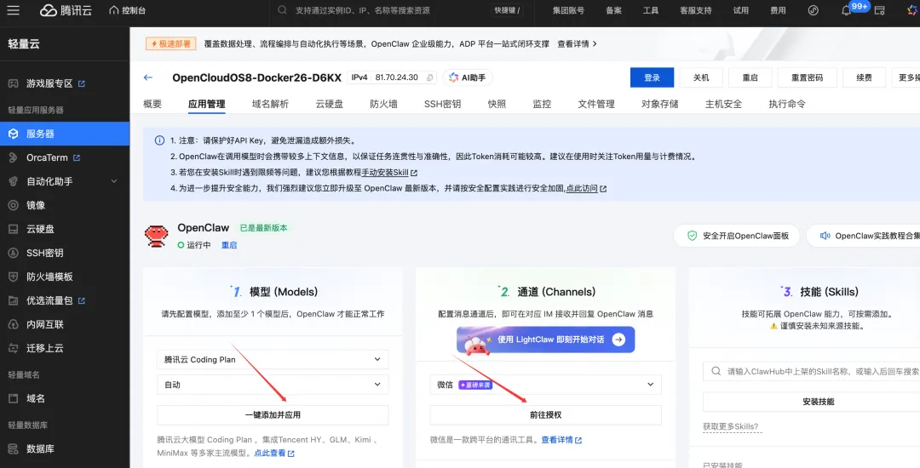Click the blue 登录 button

point(652,77)
